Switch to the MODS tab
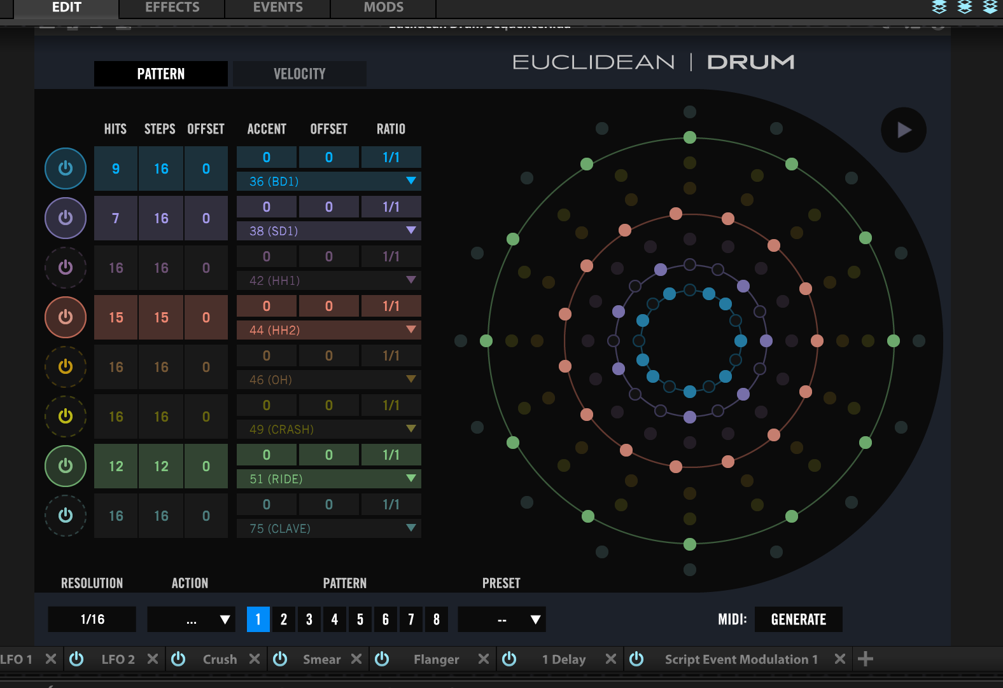This screenshot has height=688, width=1003. (383, 8)
